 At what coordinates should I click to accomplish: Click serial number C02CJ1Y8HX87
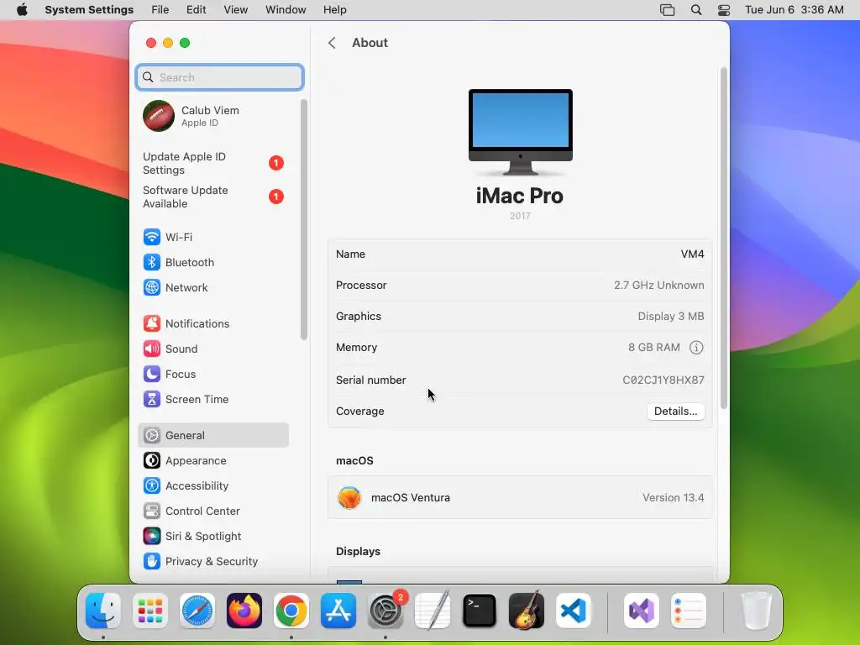663,380
